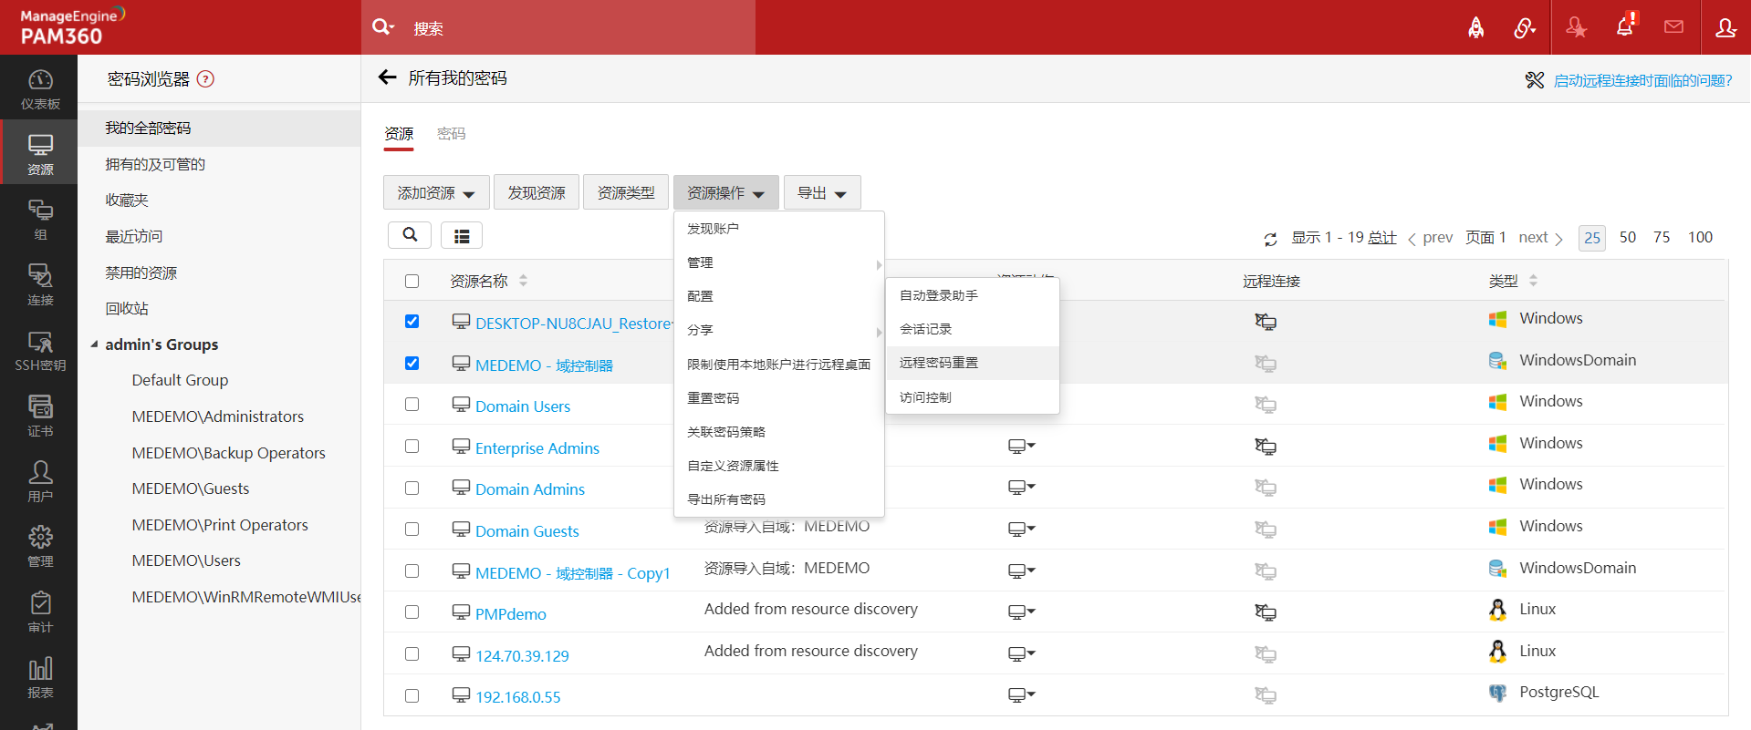Click the link/key icon in the header
This screenshot has height=730, width=1751.
click(x=1525, y=28)
